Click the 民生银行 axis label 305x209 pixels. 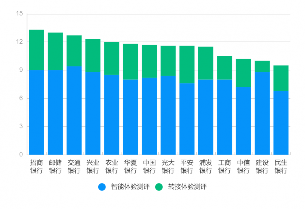point(281,166)
